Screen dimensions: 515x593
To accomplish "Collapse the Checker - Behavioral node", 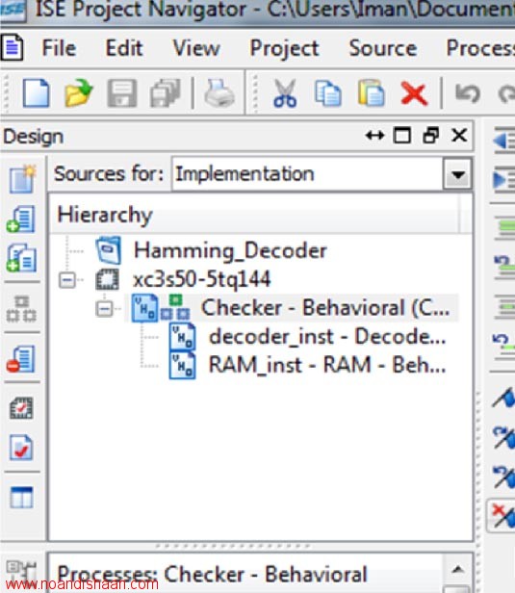I will pyautogui.click(x=104, y=309).
